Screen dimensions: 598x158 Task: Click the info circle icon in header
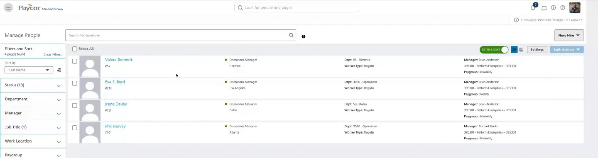click(553, 8)
